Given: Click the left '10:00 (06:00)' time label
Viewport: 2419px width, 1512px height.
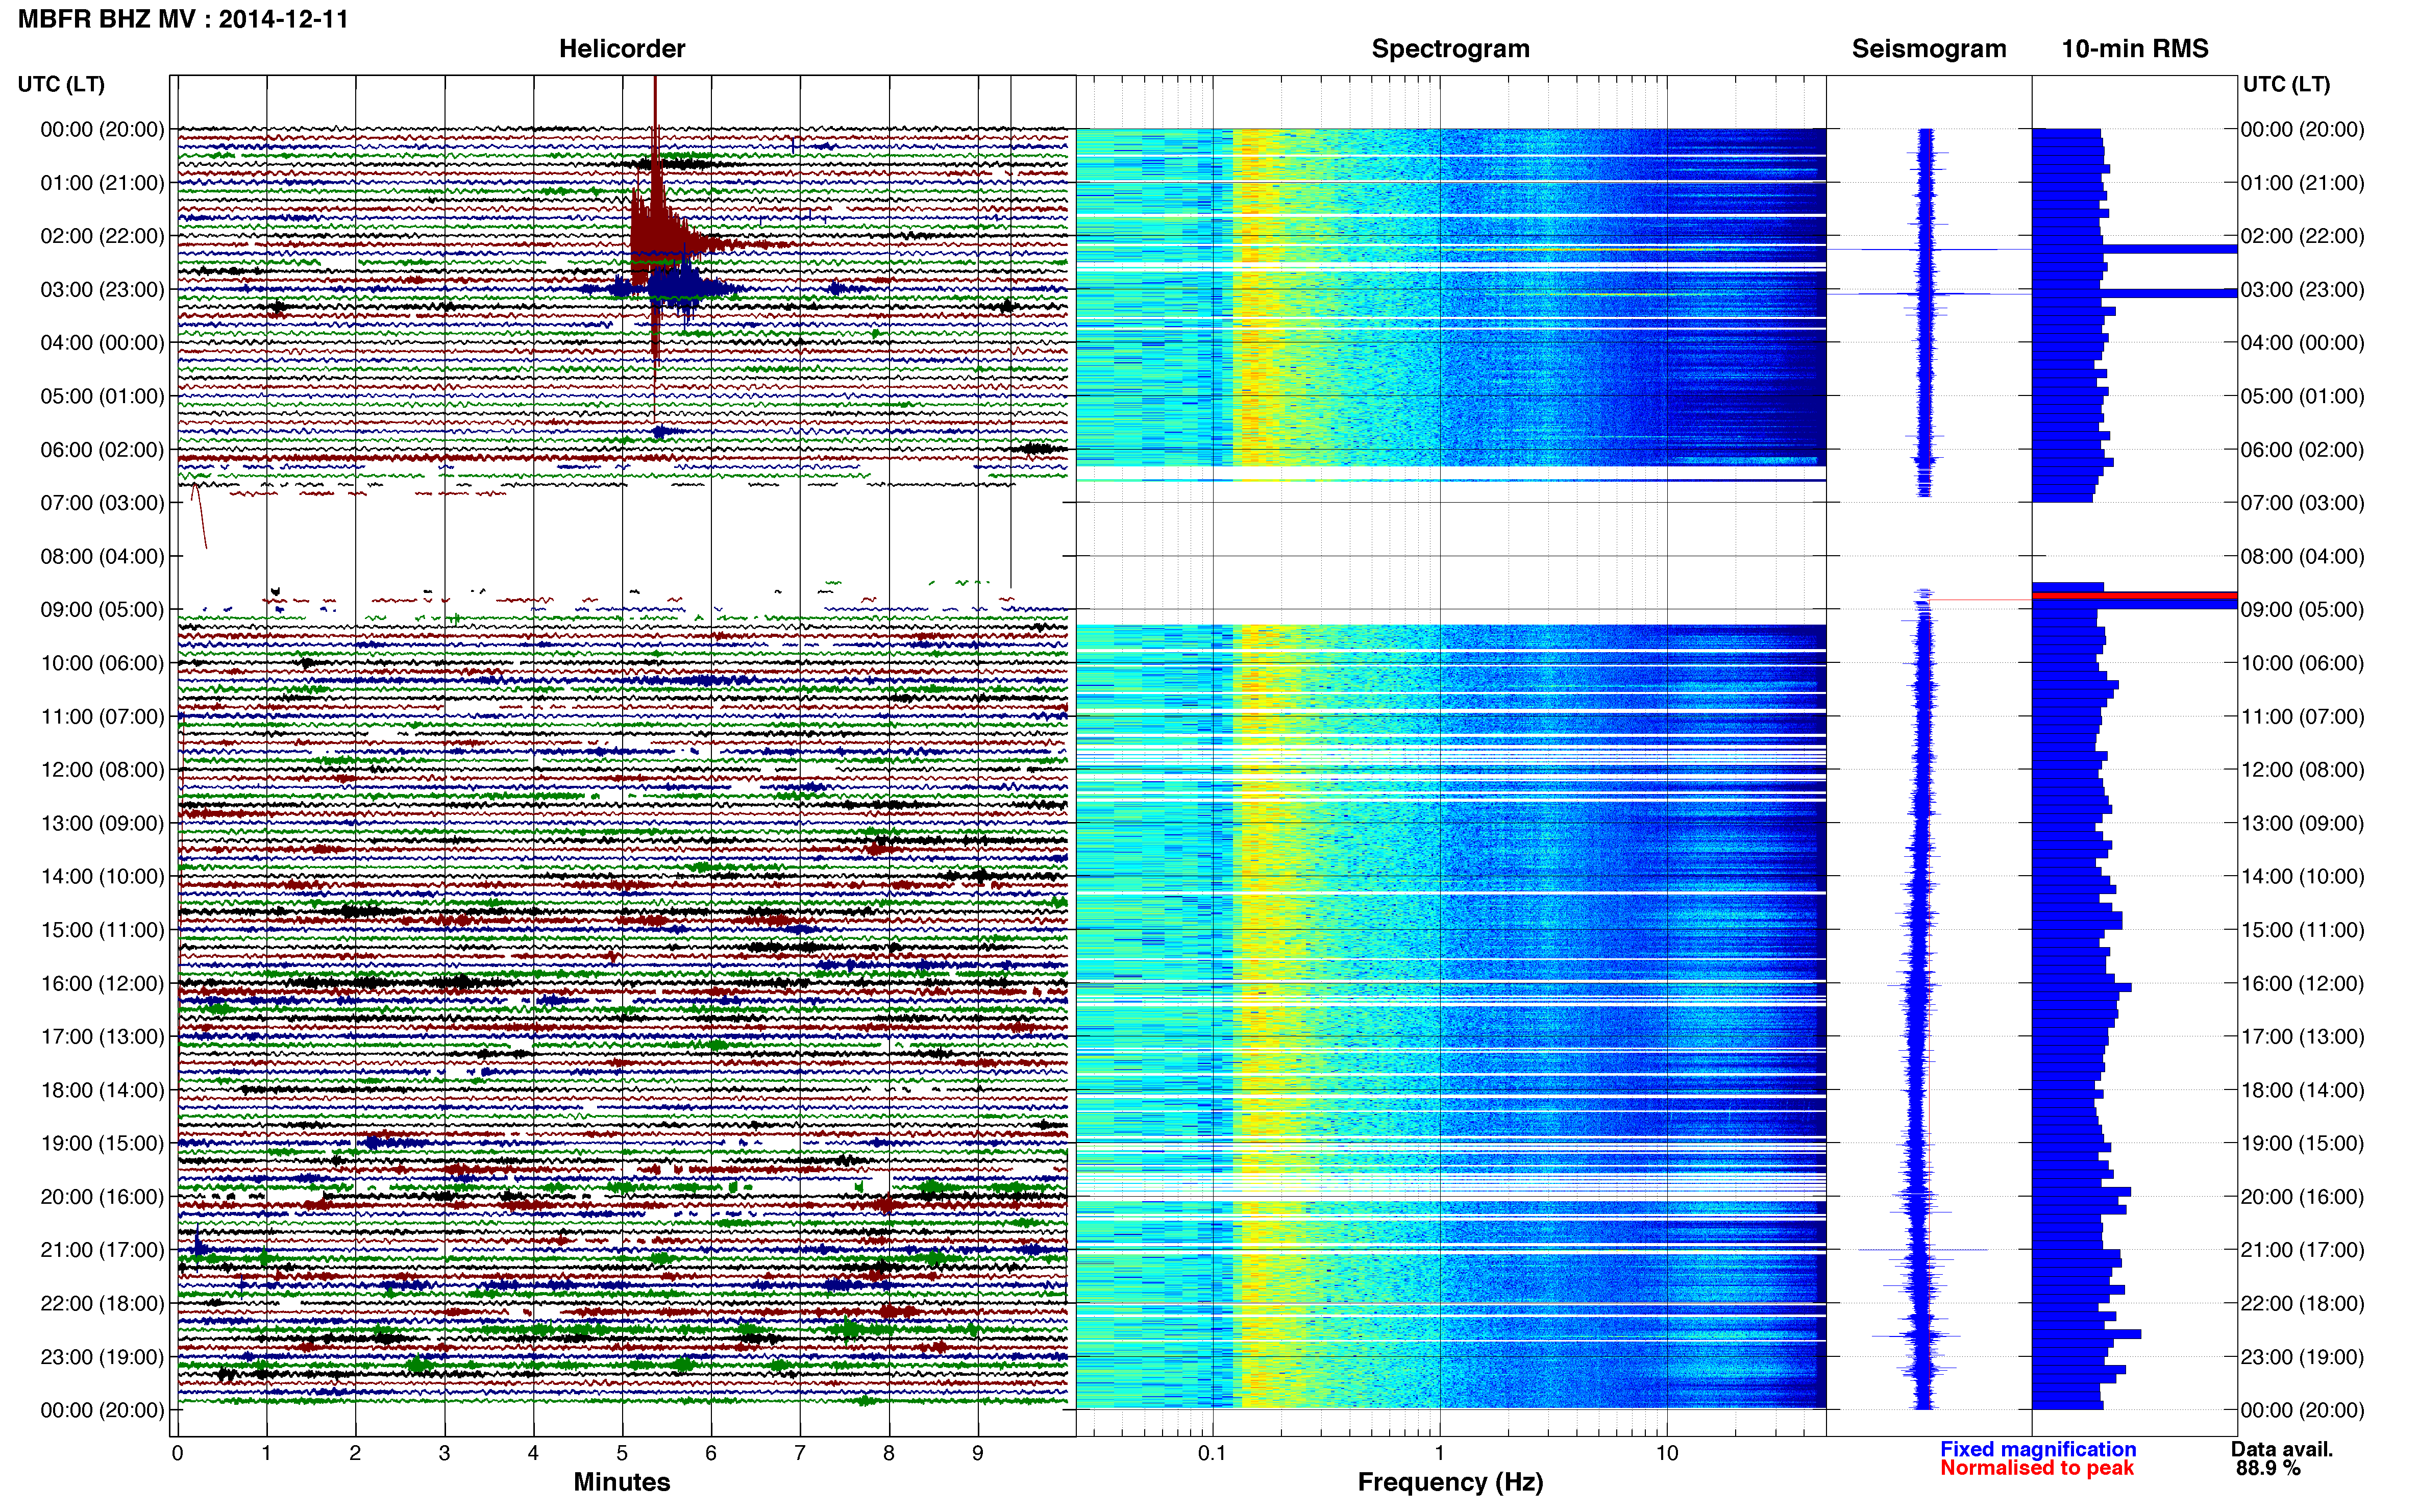Looking at the screenshot, I should [102, 663].
